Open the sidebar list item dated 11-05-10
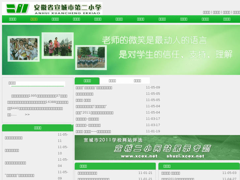Viewport: 240px width, 180px height. click(x=12, y=150)
